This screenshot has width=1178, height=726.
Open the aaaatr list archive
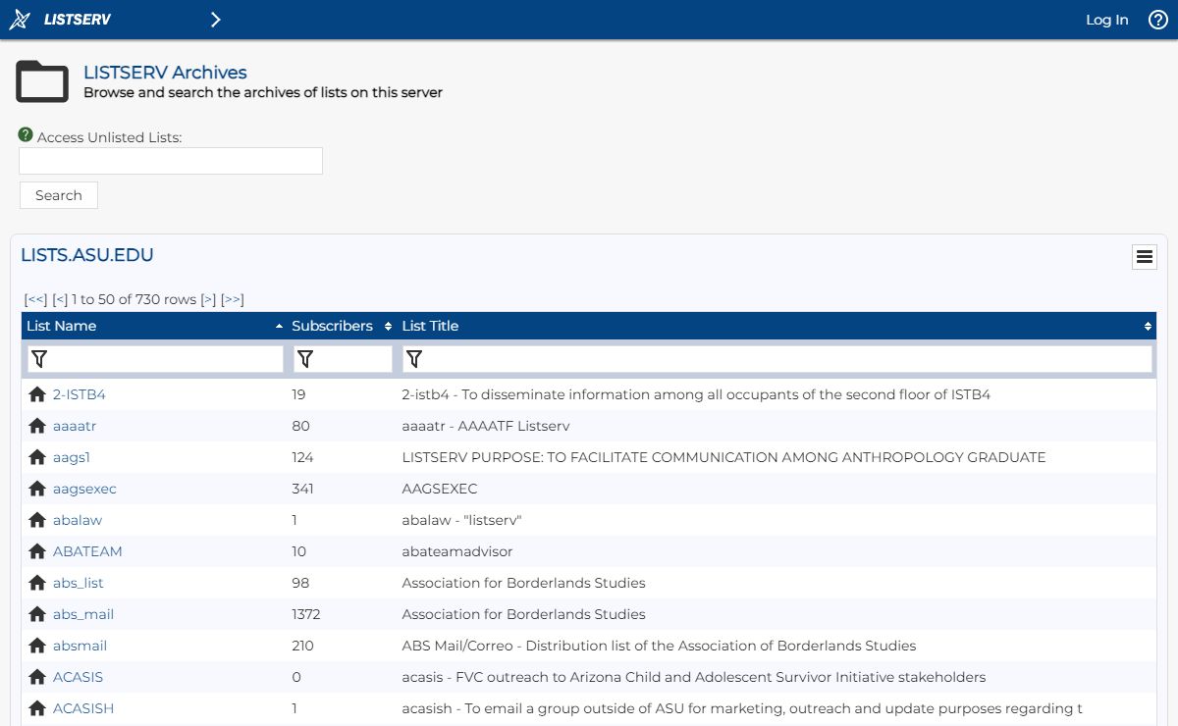pyautogui.click(x=75, y=426)
